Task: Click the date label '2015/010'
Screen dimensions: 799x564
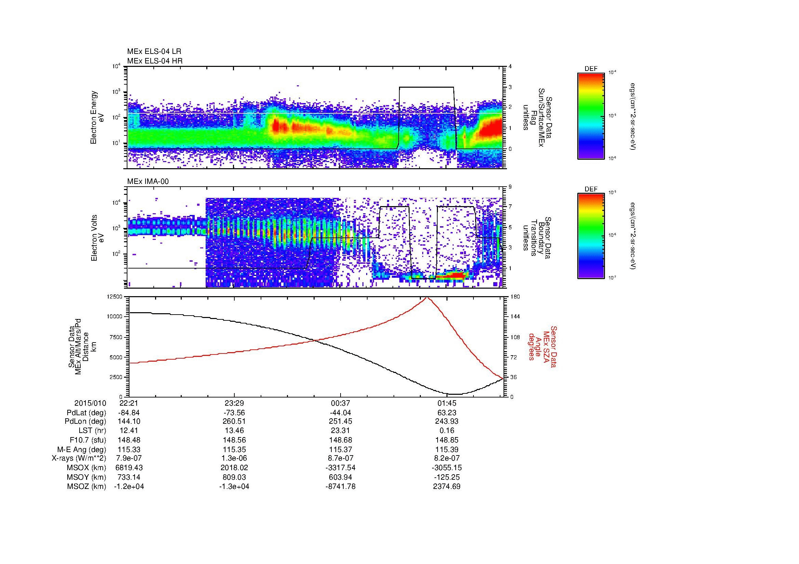Action: click(x=90, y=403)
